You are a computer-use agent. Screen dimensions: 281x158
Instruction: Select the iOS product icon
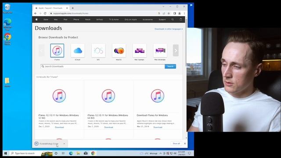click(x=98, y=50)
